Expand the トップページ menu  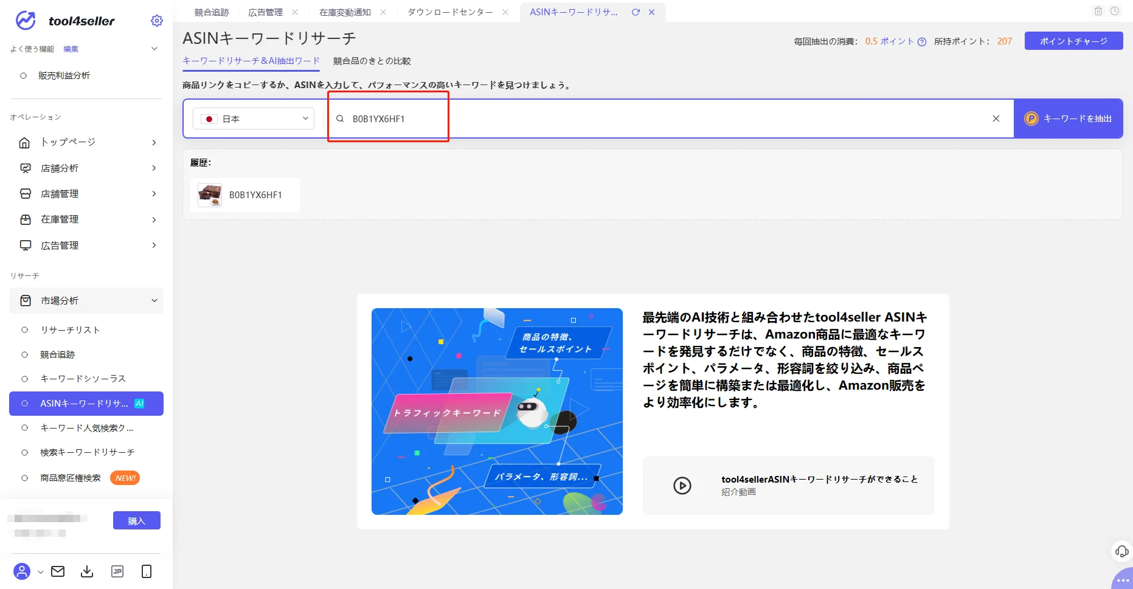[154, 142]
